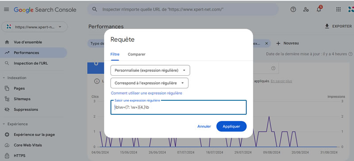Click the Vue d'ensemble home icon

(7, 42)
